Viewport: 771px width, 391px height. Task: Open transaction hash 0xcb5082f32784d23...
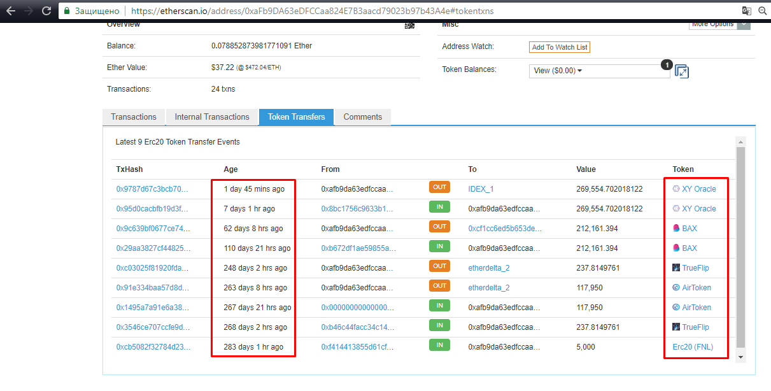tap(152, 347)
